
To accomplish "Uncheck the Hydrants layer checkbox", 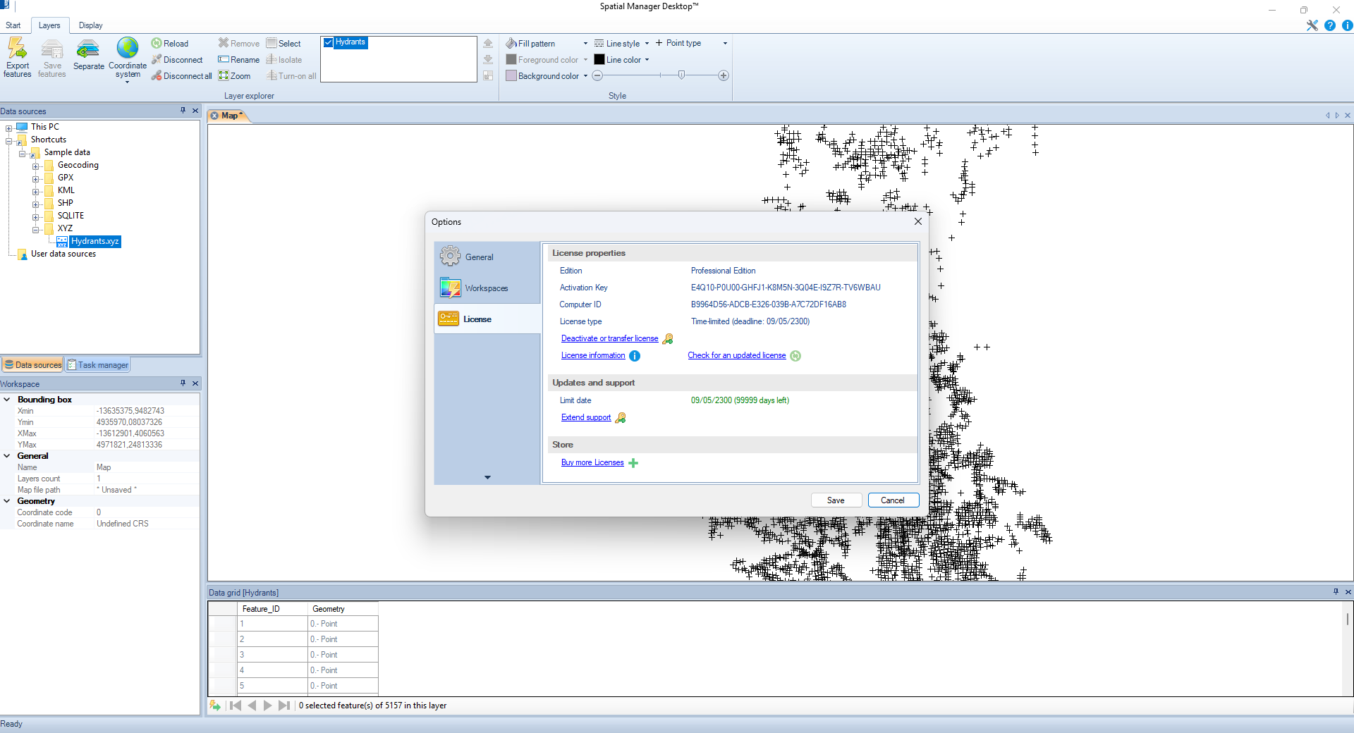I will [329, 42].
